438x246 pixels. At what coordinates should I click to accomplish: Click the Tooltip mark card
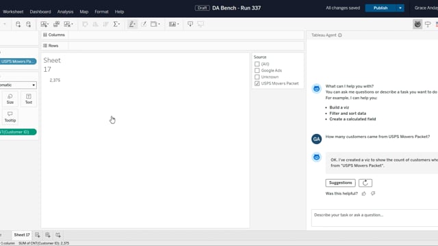pyautogui.click(x=10, y=117)
